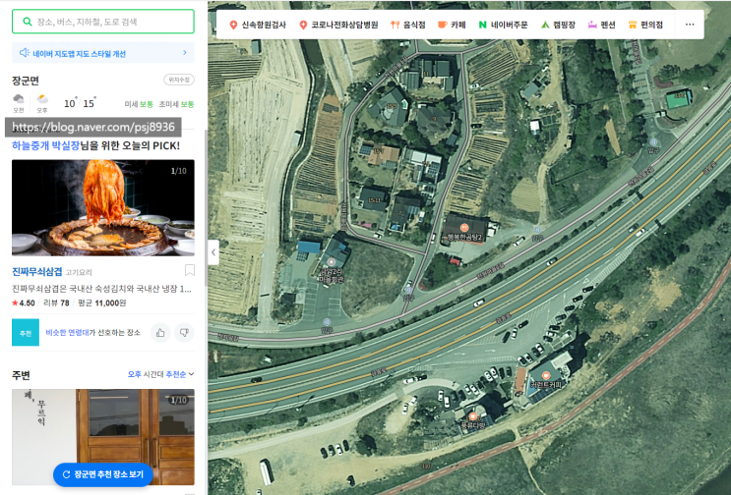This screenshot has height=495, width=731.
Task: Select the 음식점 restaurant category chip
Action: [x=408, y=25]
